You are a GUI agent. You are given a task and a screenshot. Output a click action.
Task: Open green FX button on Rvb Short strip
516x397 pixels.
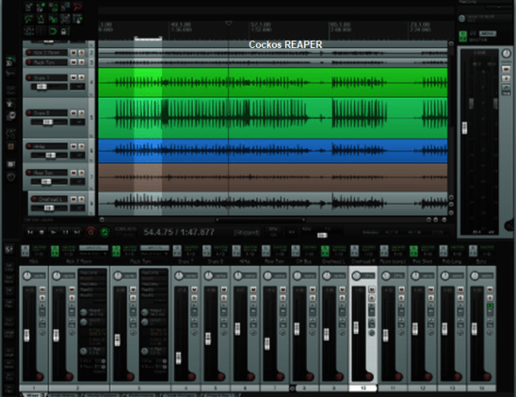click(x=413, y=251)
